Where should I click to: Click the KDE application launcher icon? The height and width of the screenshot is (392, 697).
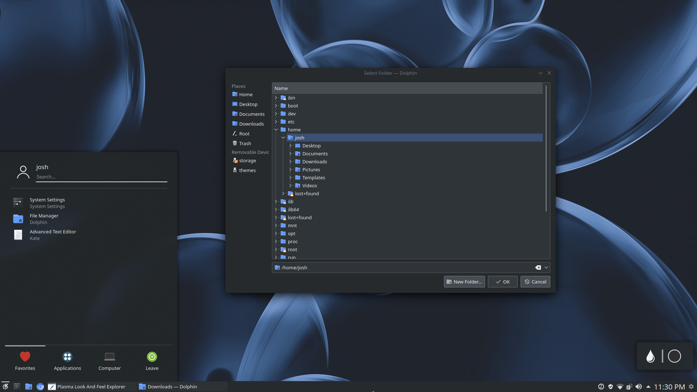(x=5, y=387)
